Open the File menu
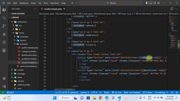 point(9,3)
